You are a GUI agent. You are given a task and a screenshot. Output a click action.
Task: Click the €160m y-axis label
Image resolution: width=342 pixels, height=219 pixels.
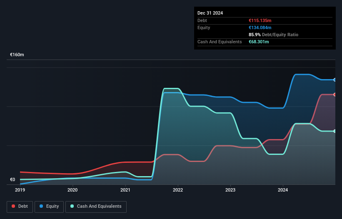17,55
